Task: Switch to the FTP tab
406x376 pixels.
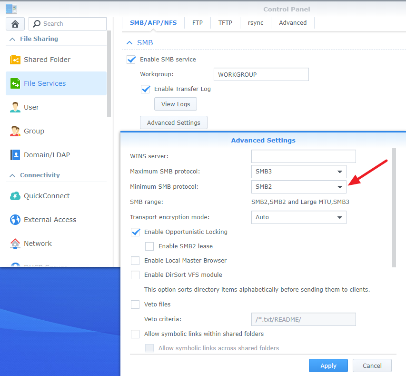Action: click(198, 23)
